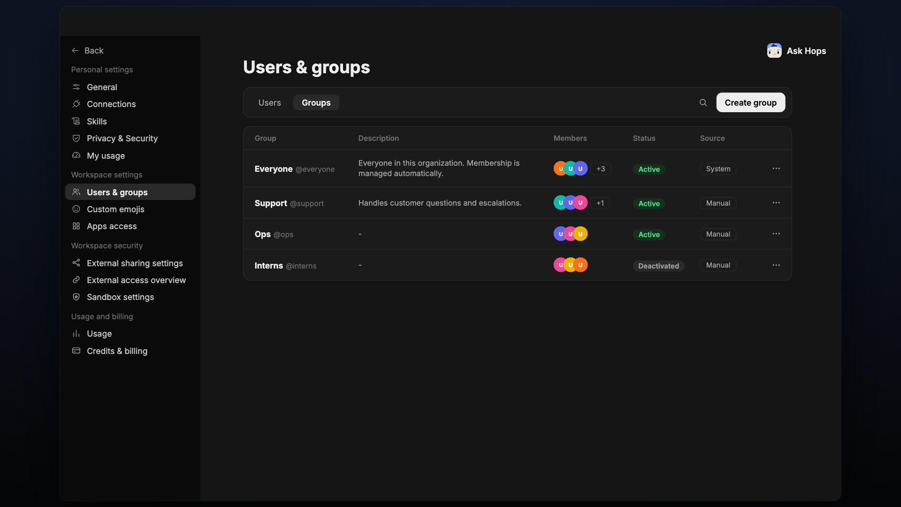Switch to the Users tab

269,102
